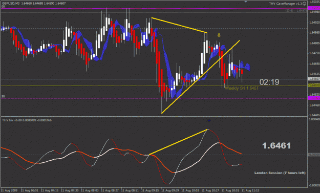320x193 pixels.
Task: Click the 1.64805 price scale label
Action: pyautogui.click(x=314, y=43)
